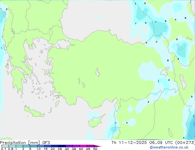The width and height of the screenshot is (195, 150).
Task: Click the '0.5' legend scale label
Action: click(x=10, y=149)
